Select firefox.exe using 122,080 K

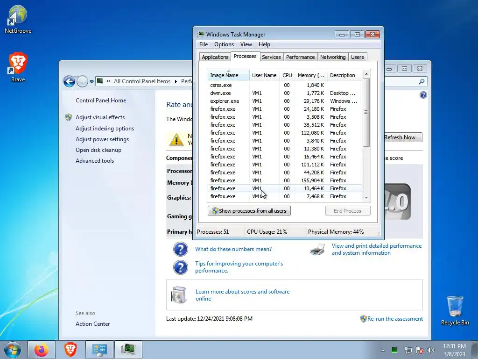[x=285, y=133]
